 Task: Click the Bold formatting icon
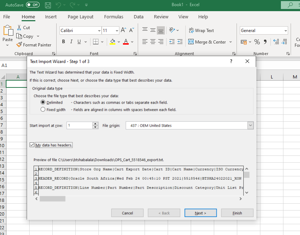tap(63, 42)
